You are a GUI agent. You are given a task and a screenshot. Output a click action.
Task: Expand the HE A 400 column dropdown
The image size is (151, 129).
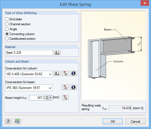click(x=50, y=74)
